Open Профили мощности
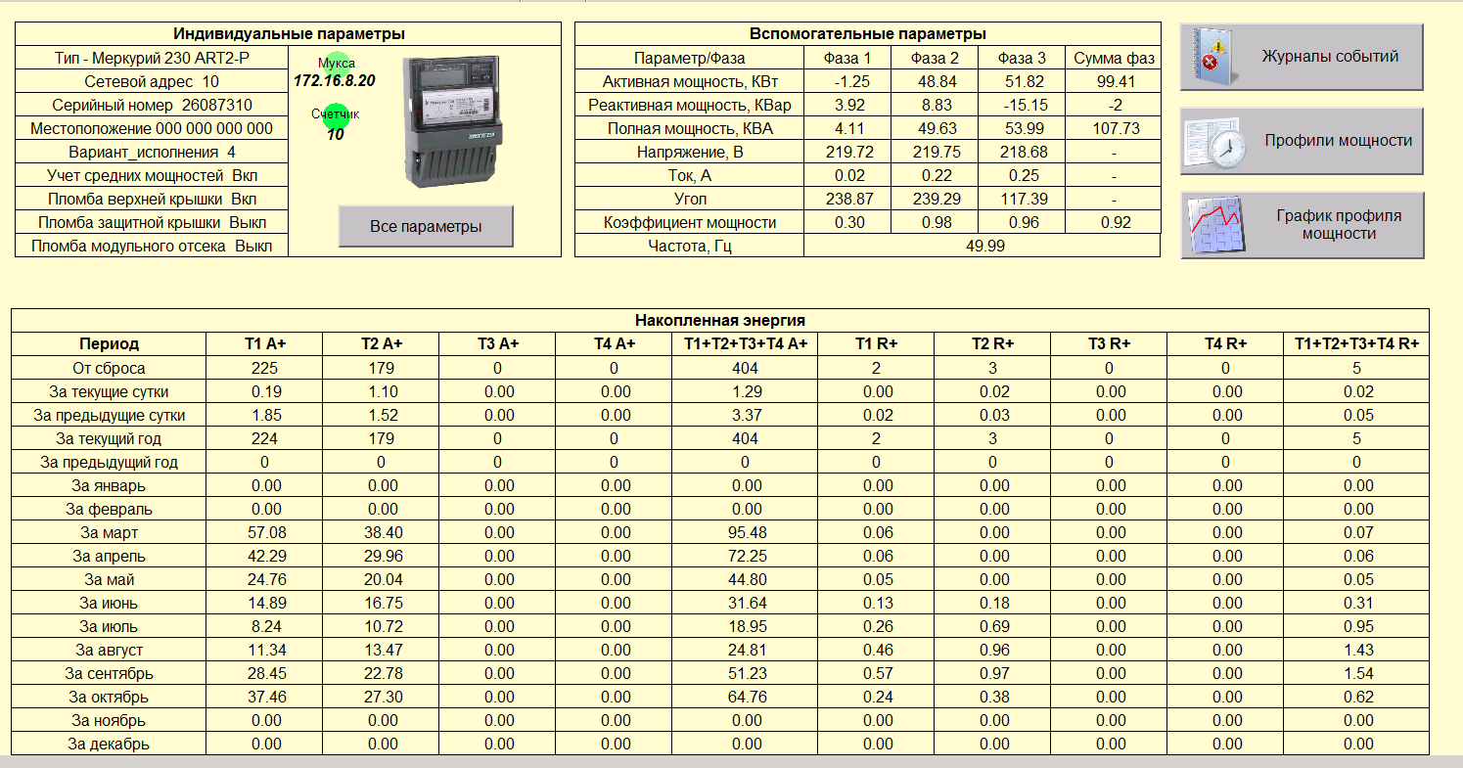 (x=1338, y=141)
